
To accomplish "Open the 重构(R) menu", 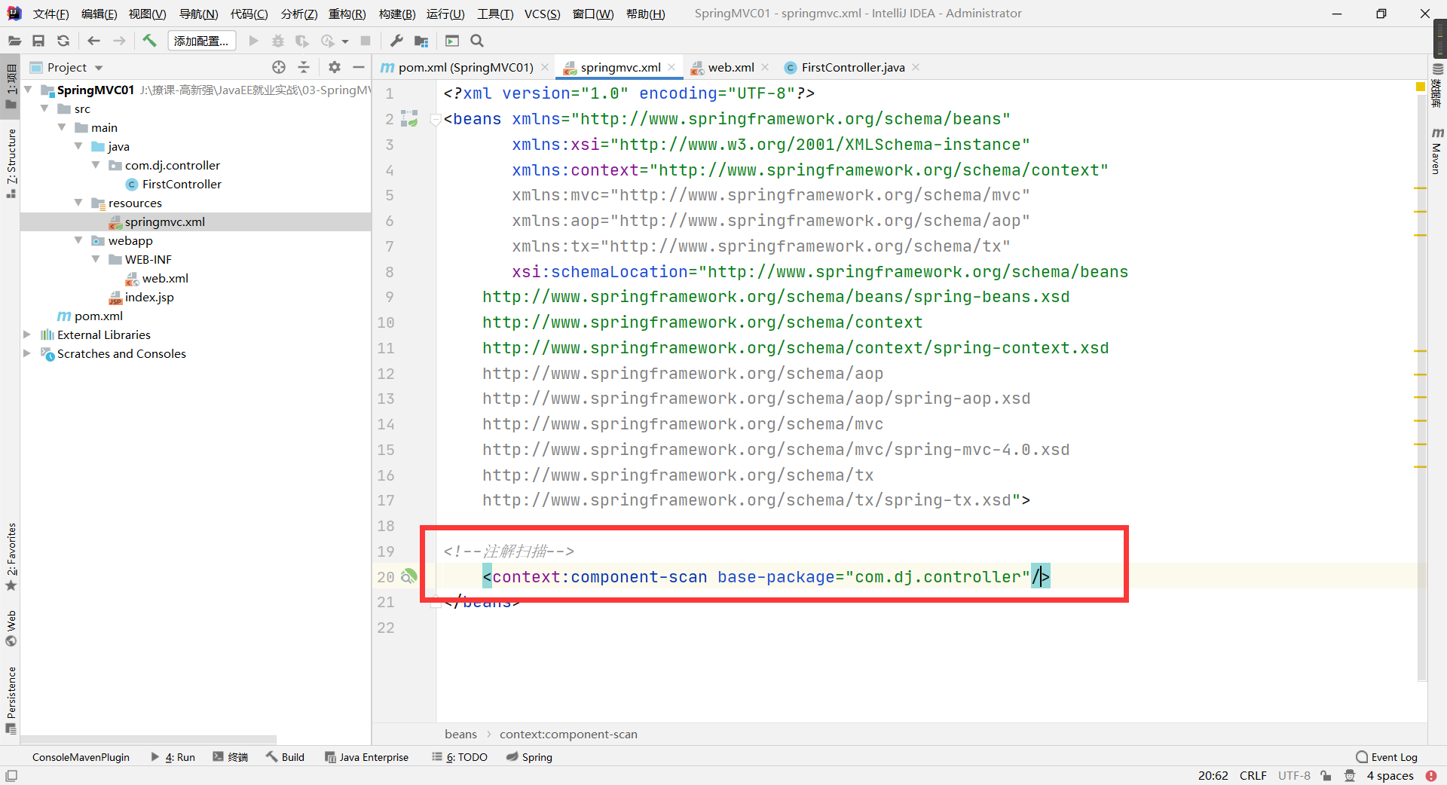I will [347, 14].
